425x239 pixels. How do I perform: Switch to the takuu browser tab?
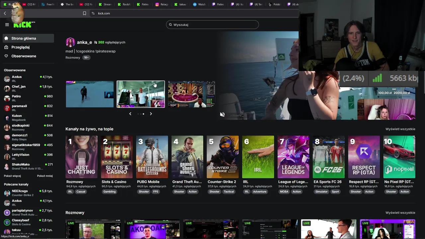pos(180,4)
